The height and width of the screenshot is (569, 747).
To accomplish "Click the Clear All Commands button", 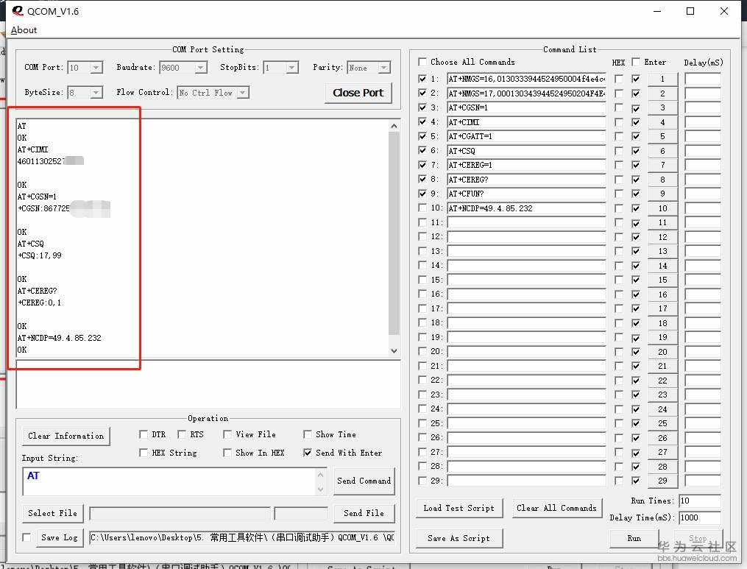I will pyautogui.click(x=556, y=508).
